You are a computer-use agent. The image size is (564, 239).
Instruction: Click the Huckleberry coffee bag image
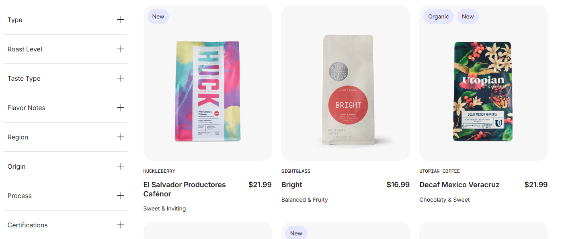(207, 91)
